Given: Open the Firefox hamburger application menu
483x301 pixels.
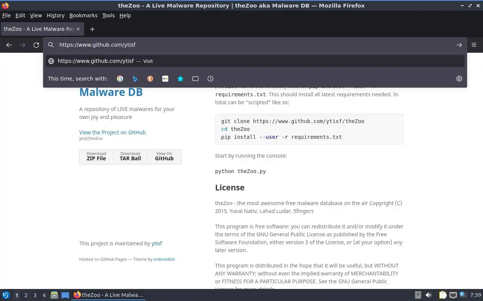Looking at the screenshot, I should 474,45.
